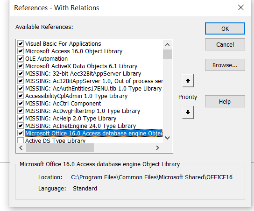Uncheck MISSING: 32-bit Aec32BitAppServer Library checkbox
254x211 pixels.
(21, 73)
